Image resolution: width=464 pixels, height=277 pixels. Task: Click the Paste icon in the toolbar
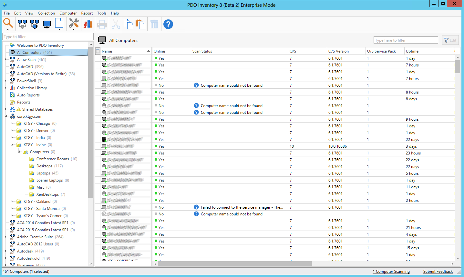[x=140, y=24]
